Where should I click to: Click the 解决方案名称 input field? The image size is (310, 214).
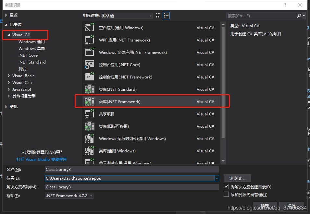[132, 187]
